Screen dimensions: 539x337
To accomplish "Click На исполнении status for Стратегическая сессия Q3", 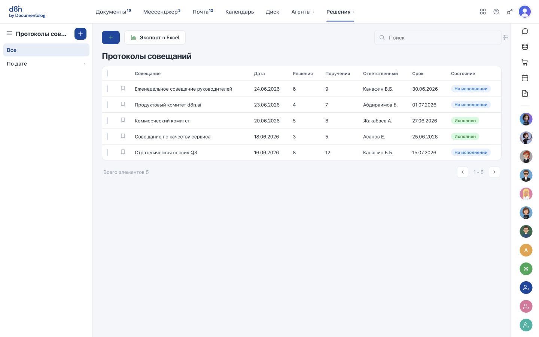I will (x=471, y=152).
